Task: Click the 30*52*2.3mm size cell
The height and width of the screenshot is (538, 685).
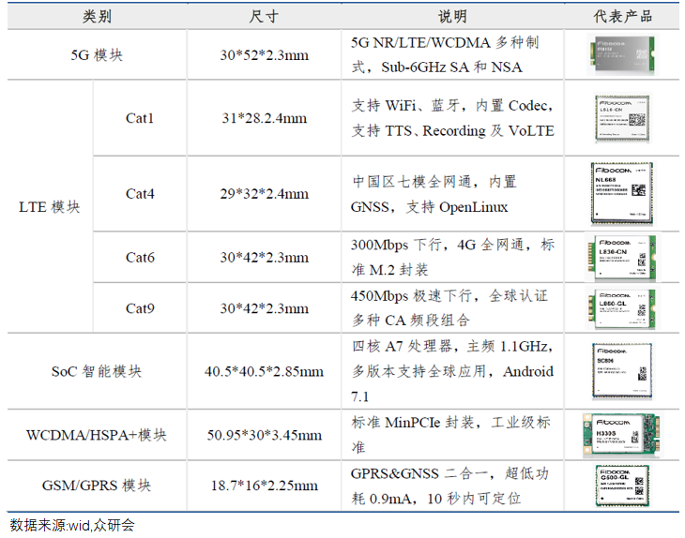Action: point(264,55)
